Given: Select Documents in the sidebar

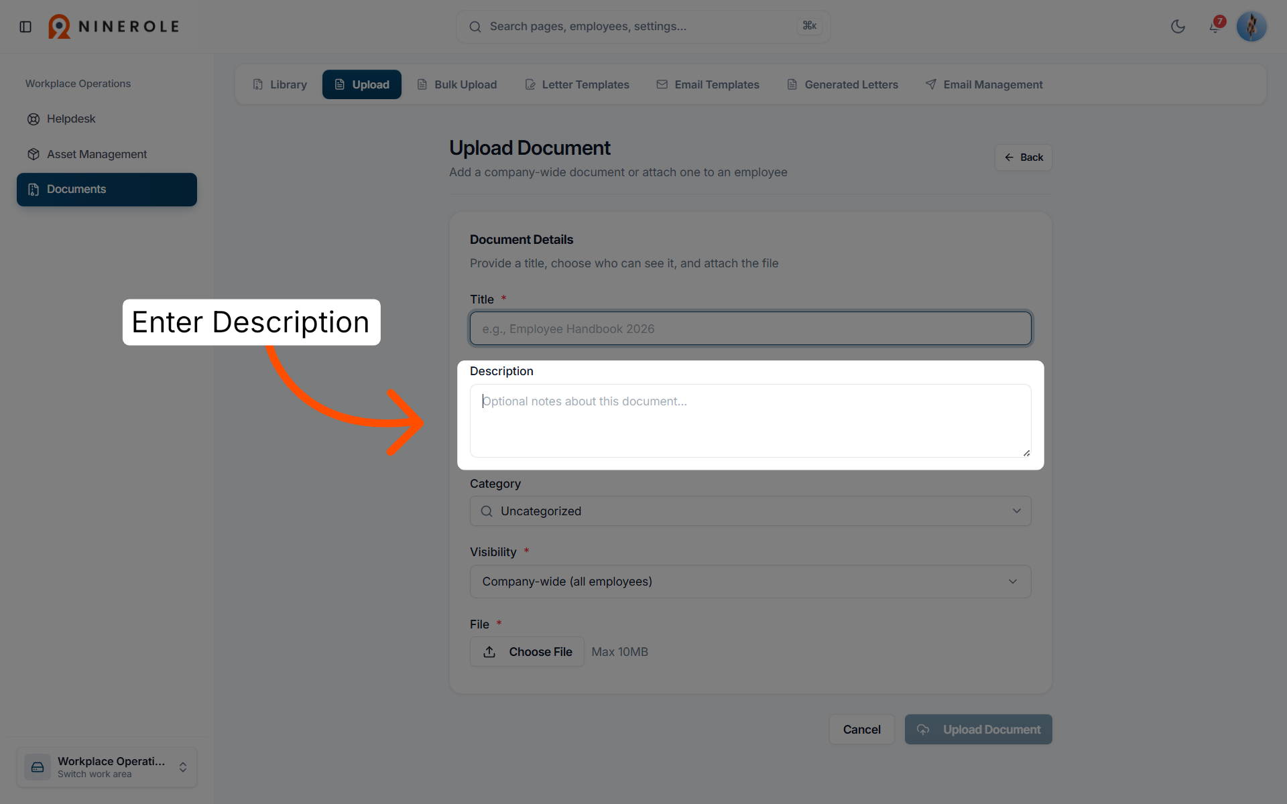Looking at the screenshot, I should (x=107, y=190).
